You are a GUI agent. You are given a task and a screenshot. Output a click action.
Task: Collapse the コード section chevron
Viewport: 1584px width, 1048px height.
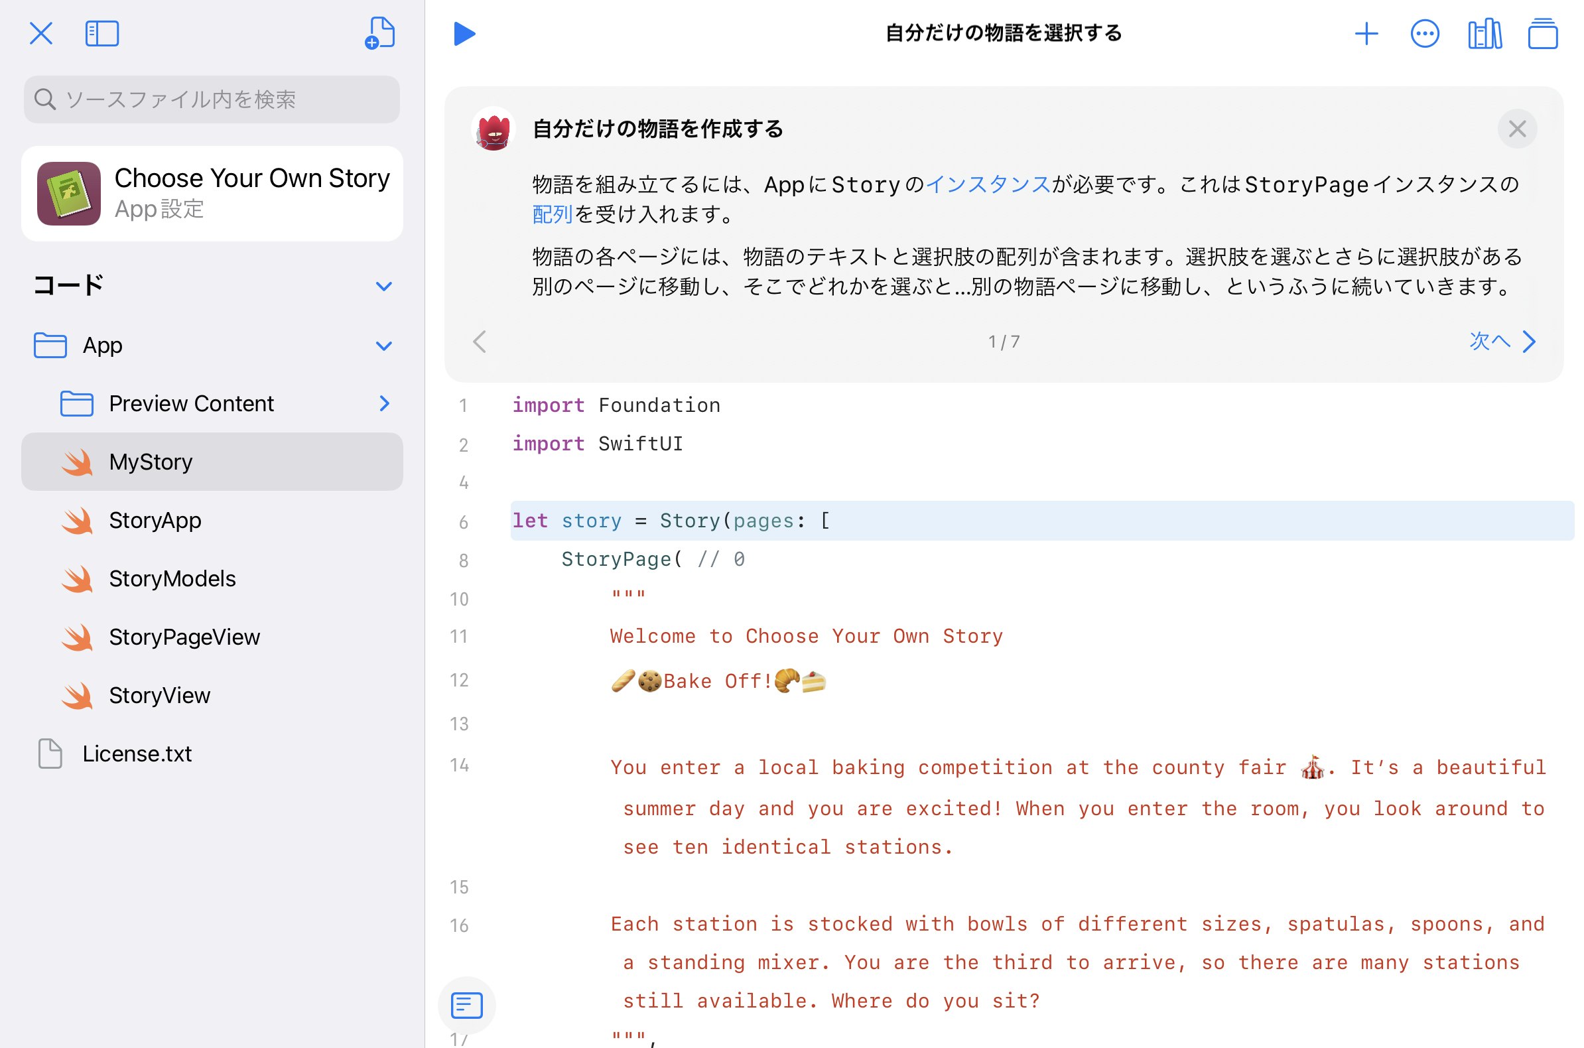pos(383,287)
